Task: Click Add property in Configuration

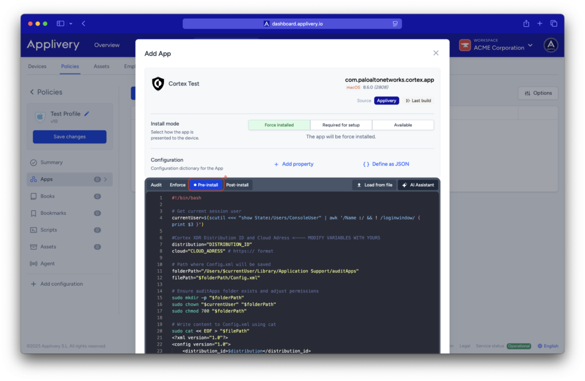Action: point(294,164)
